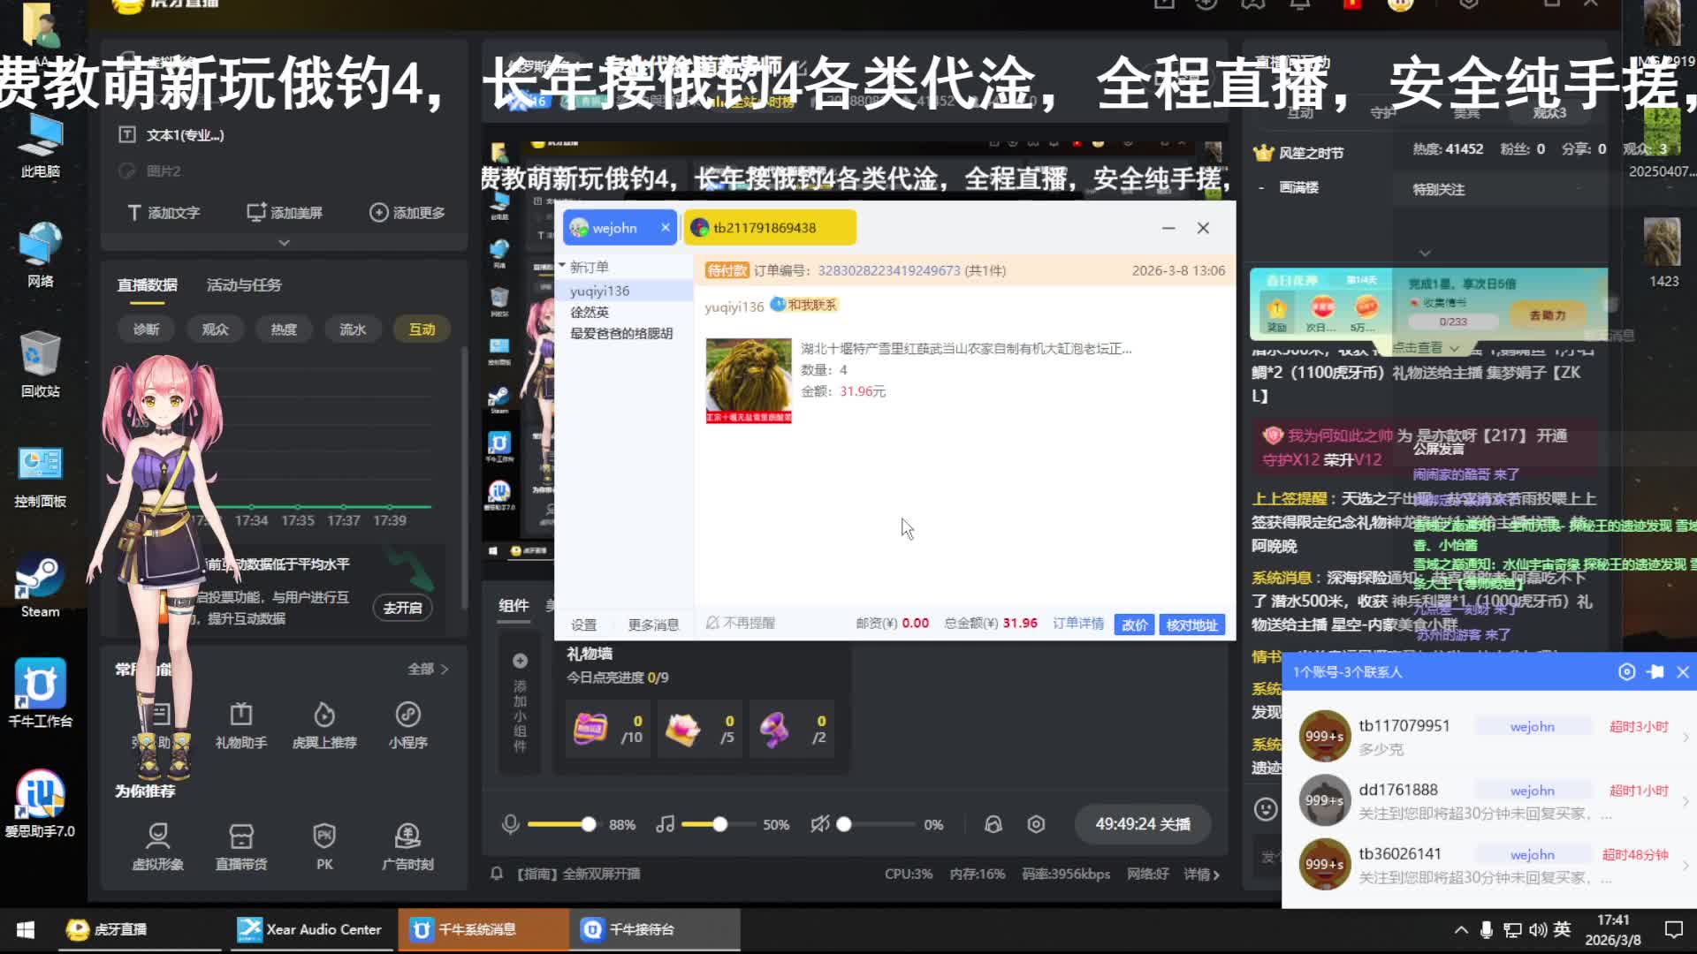
Task: Toggle 不再提醒 reminder option
Action: point(741,624)
